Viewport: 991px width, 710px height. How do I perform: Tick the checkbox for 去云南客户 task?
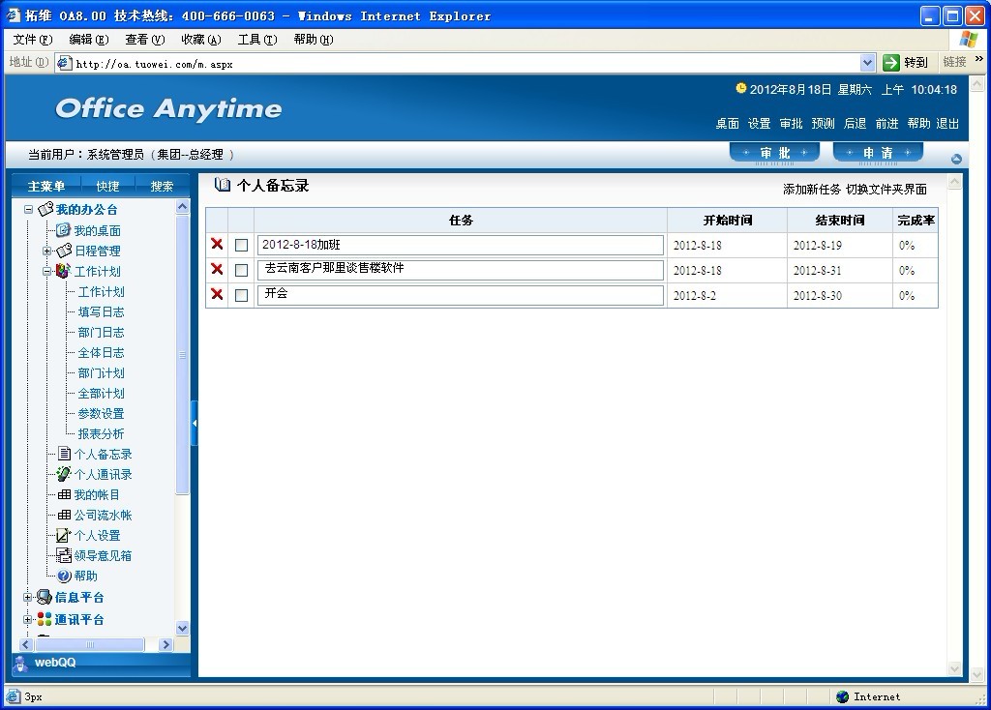tap(242, 271)
